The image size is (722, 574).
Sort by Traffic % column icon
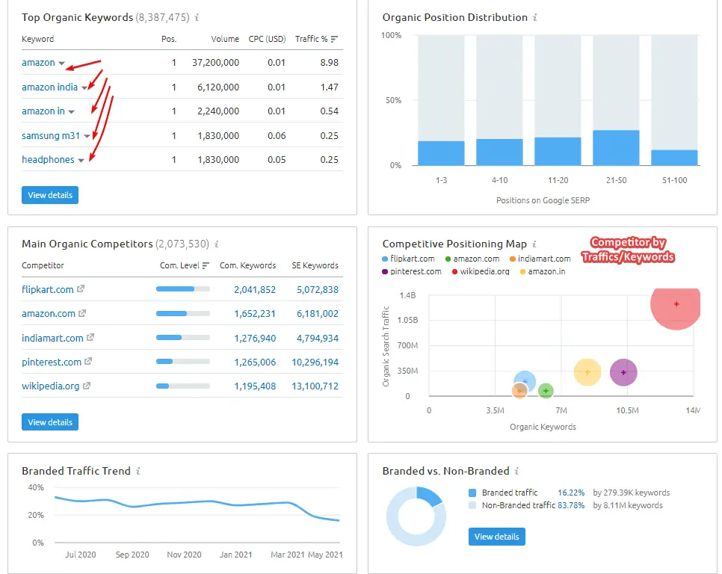tap(334, 39)
